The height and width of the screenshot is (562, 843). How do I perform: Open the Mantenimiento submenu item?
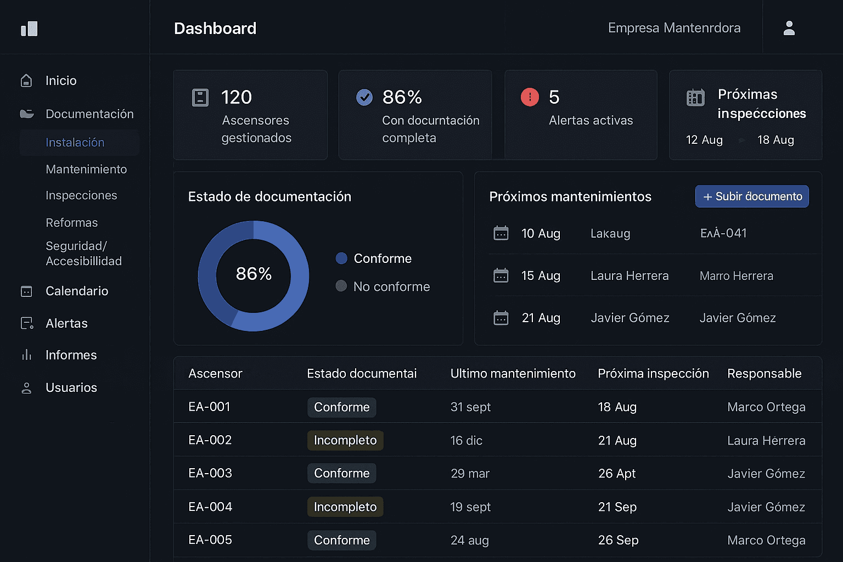(86, 169)
